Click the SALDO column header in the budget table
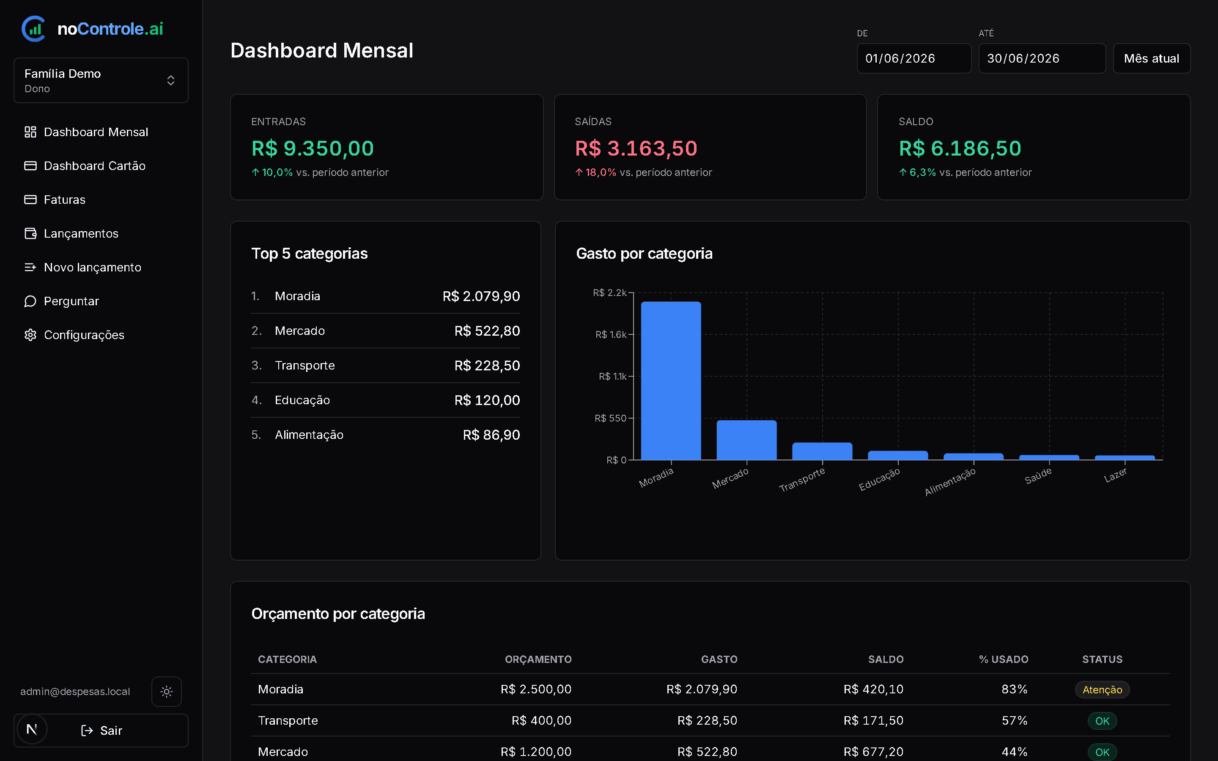 (x=886, y=660)
